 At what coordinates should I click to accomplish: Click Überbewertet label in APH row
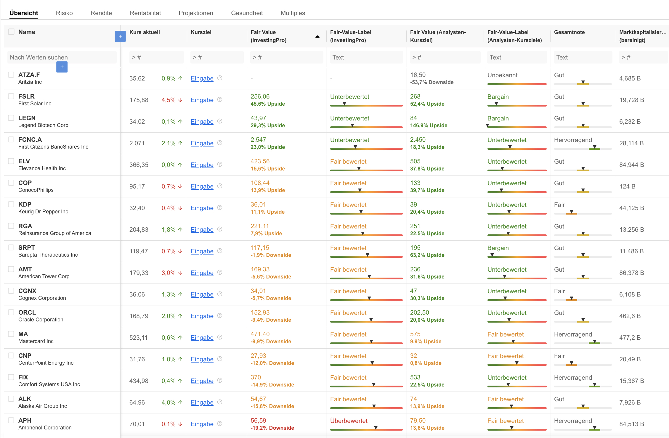[349, 421]
